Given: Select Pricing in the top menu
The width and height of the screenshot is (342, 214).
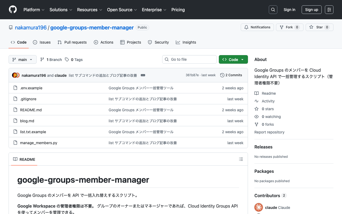Looking at the screenshot, I should (178, 10).
